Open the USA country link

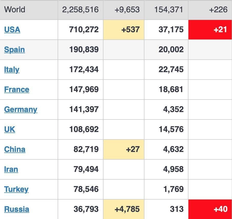(12, 30)
